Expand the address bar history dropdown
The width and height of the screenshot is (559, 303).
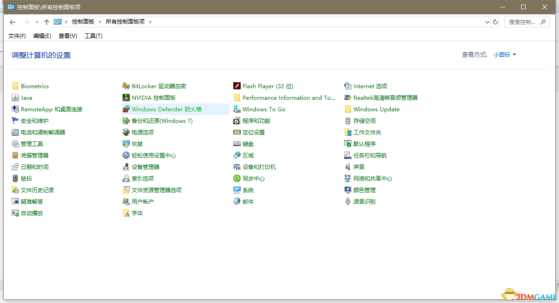(x=487, y=22)
